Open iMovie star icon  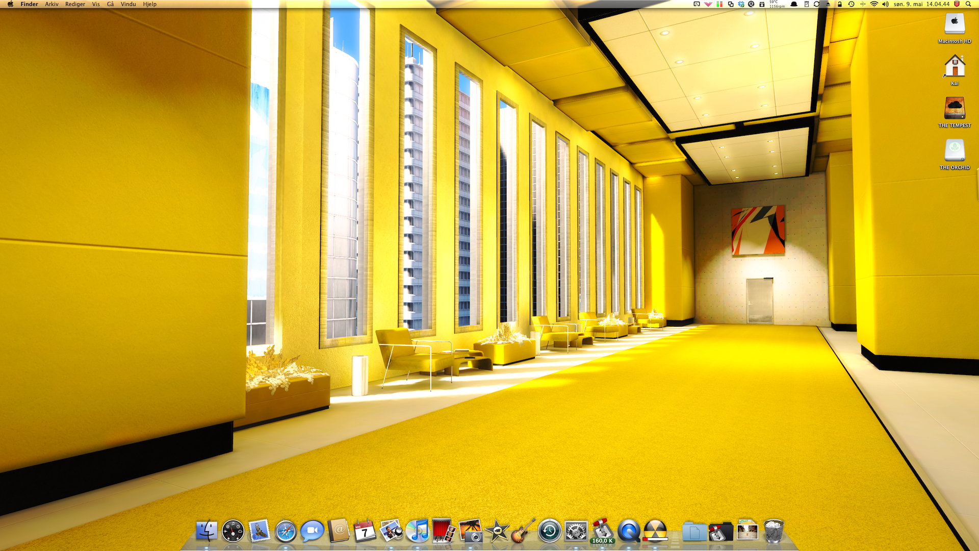[x=497, y=532]
